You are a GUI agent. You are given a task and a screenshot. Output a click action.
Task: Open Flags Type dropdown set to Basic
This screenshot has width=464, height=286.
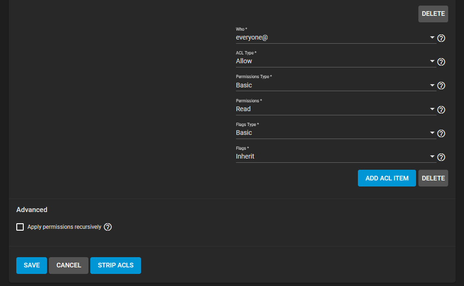pyautogui.click(x=336, y=133)
